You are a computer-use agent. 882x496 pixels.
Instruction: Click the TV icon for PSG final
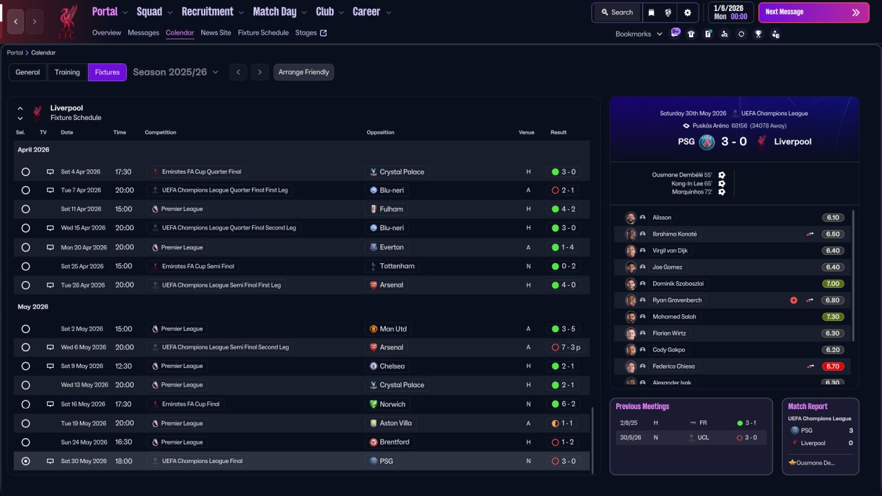(x=50, y=461)
